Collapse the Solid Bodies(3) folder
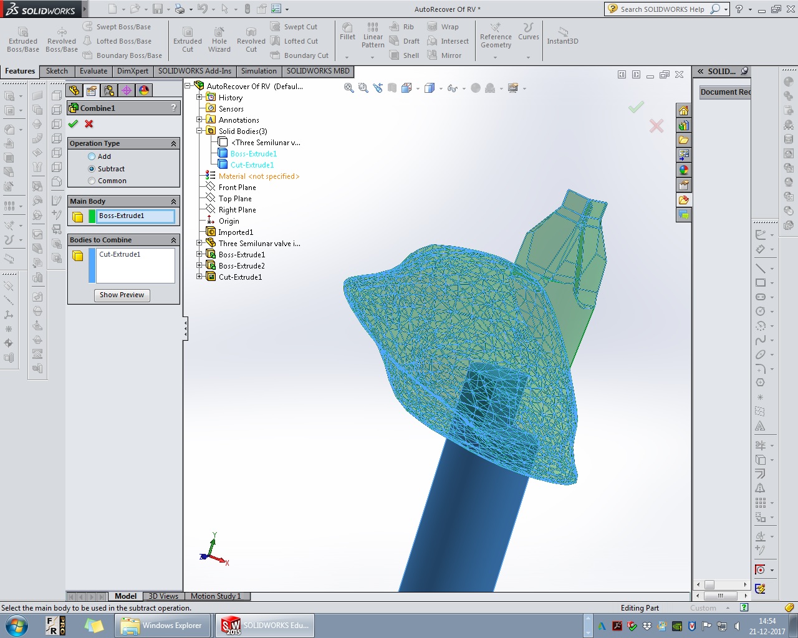798x638 pixels. pyautogui.click(x=199, y=131)
